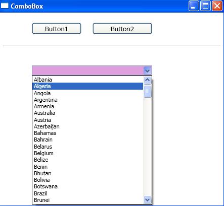224x206 pixels.
Task: Select Austria from the list
Action: pos(87,120)
